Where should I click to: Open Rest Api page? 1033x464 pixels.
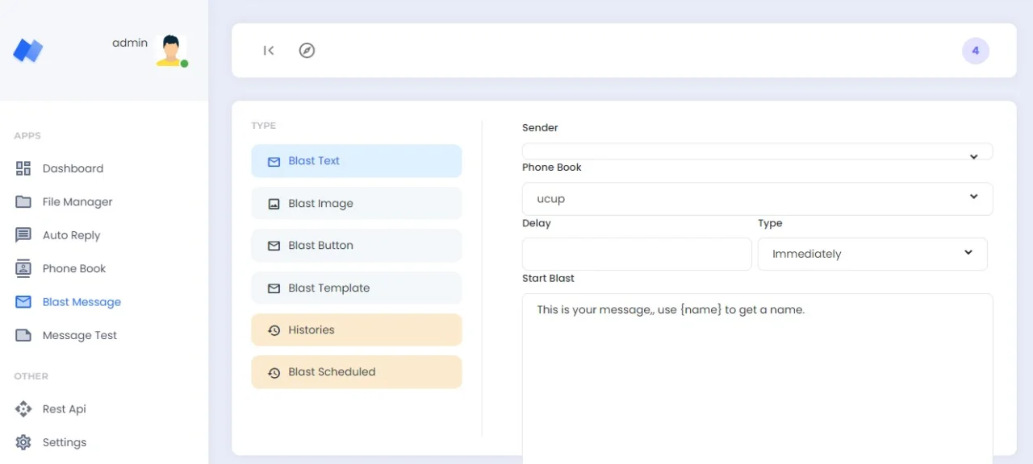point(65,409)
